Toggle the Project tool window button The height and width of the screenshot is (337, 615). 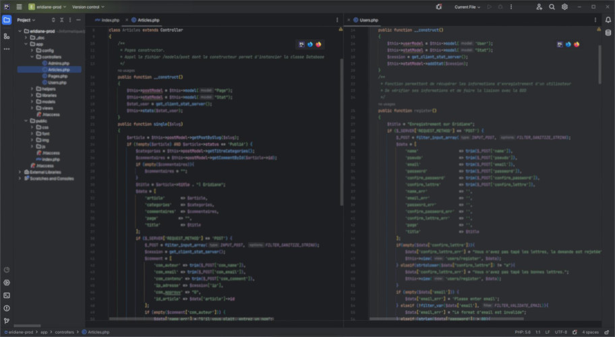pyautogui.click(x=7, y=20)
